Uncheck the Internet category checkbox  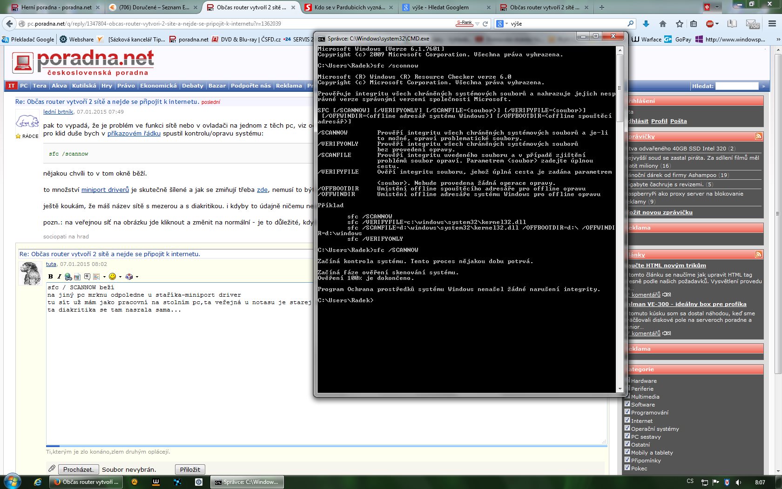click(x=627, y=420)
